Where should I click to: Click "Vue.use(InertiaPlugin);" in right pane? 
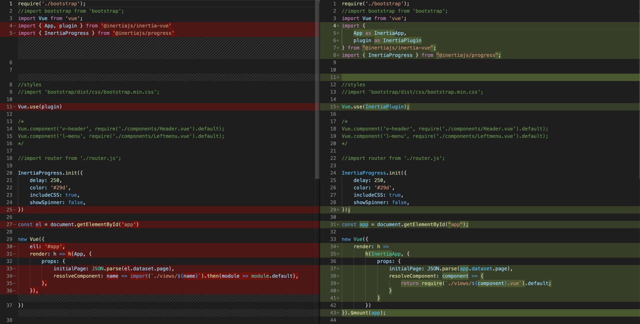(x=375, y=106)
